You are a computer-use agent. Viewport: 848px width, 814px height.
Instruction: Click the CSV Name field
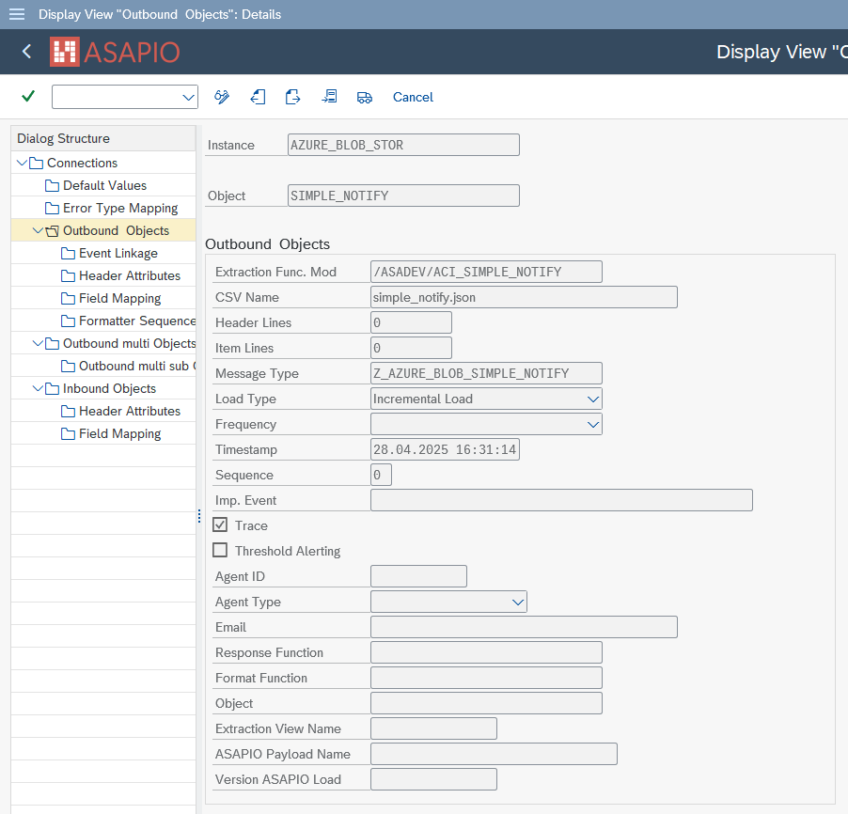tap(524, 297)
